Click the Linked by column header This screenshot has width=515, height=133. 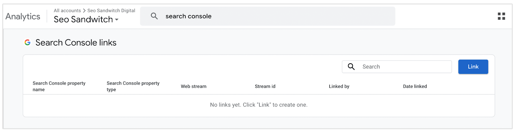(339, 86)
